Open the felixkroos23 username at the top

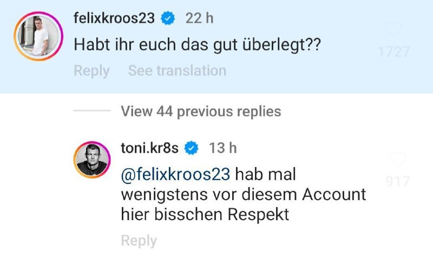[114, 18]
